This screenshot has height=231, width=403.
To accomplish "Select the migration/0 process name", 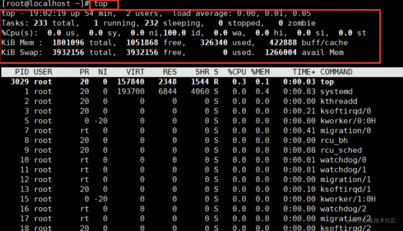I will 346,131.
